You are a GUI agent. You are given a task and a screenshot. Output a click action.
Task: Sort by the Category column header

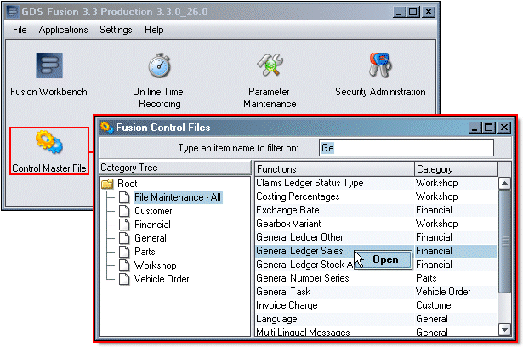pyautogui.click(x=456, y=169)
